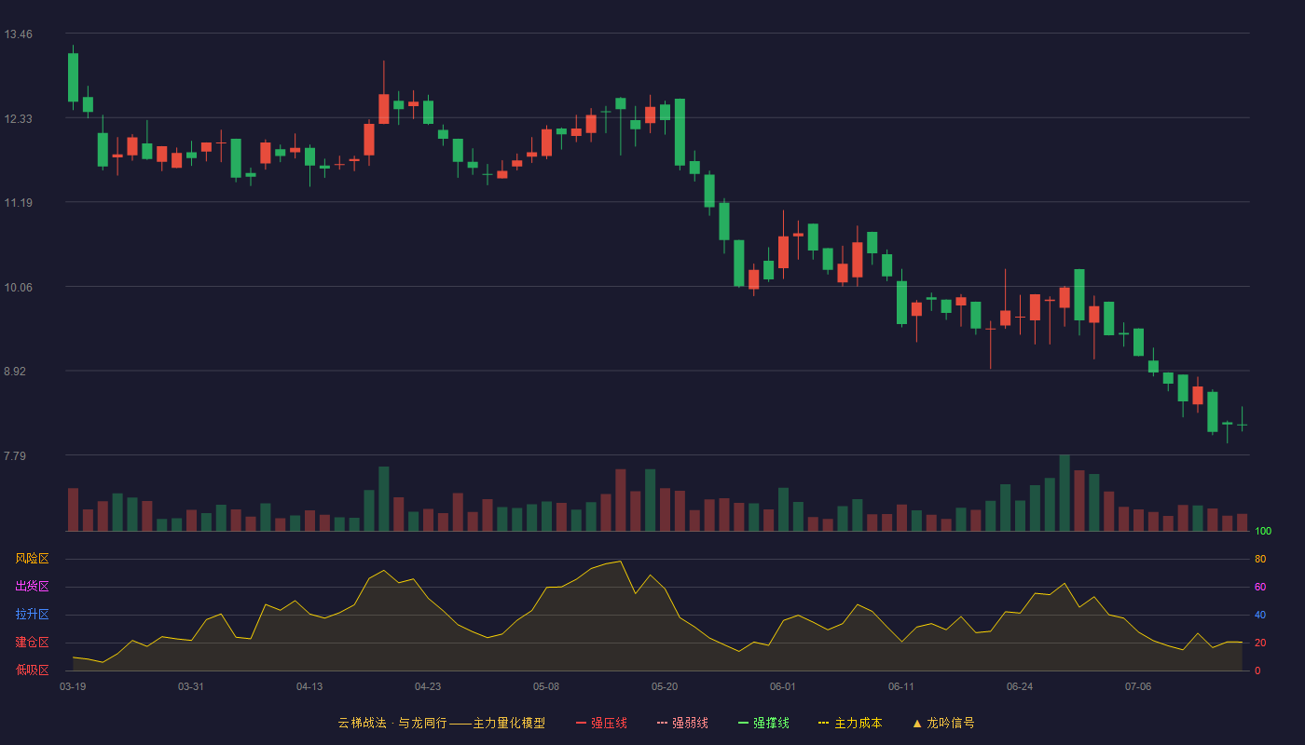Click the 低吸区 zone label
This screenshot has width=1305, height=745.
[x=32, y=670]
